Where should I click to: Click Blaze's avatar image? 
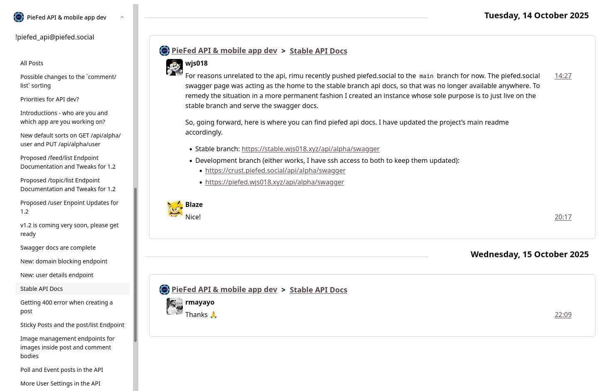[174, 209]
